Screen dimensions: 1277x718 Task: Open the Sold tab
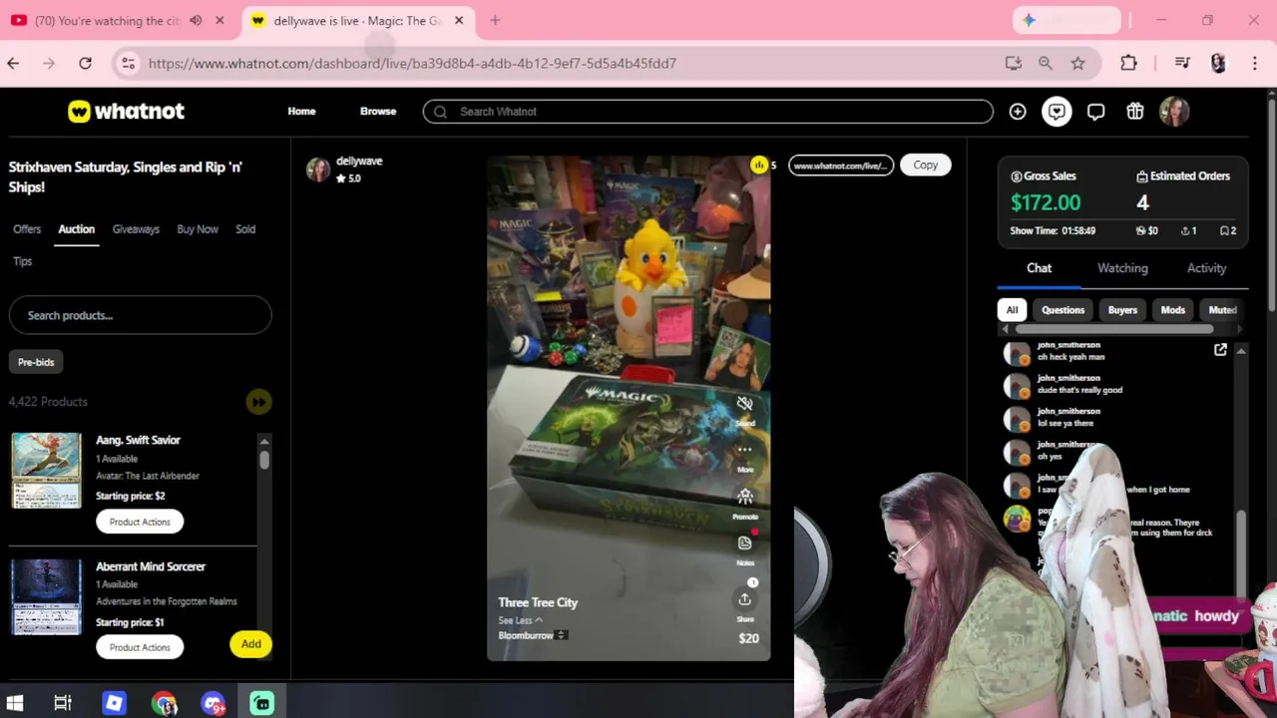(x=245, y=229)
